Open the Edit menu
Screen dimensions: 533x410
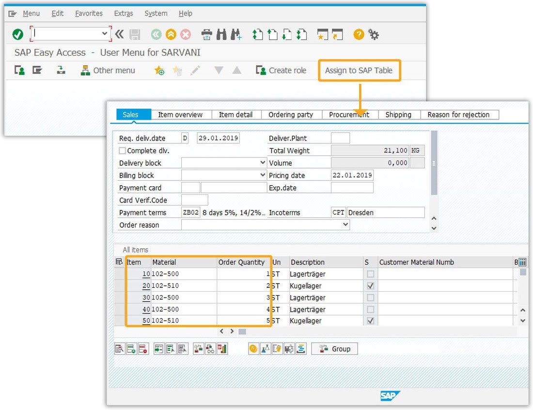[x=58, y=13]
